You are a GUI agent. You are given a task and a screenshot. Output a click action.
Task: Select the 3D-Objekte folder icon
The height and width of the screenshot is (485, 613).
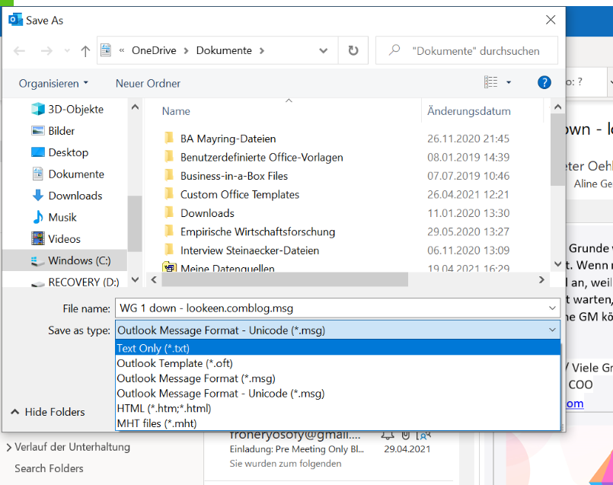coord(38,109)
